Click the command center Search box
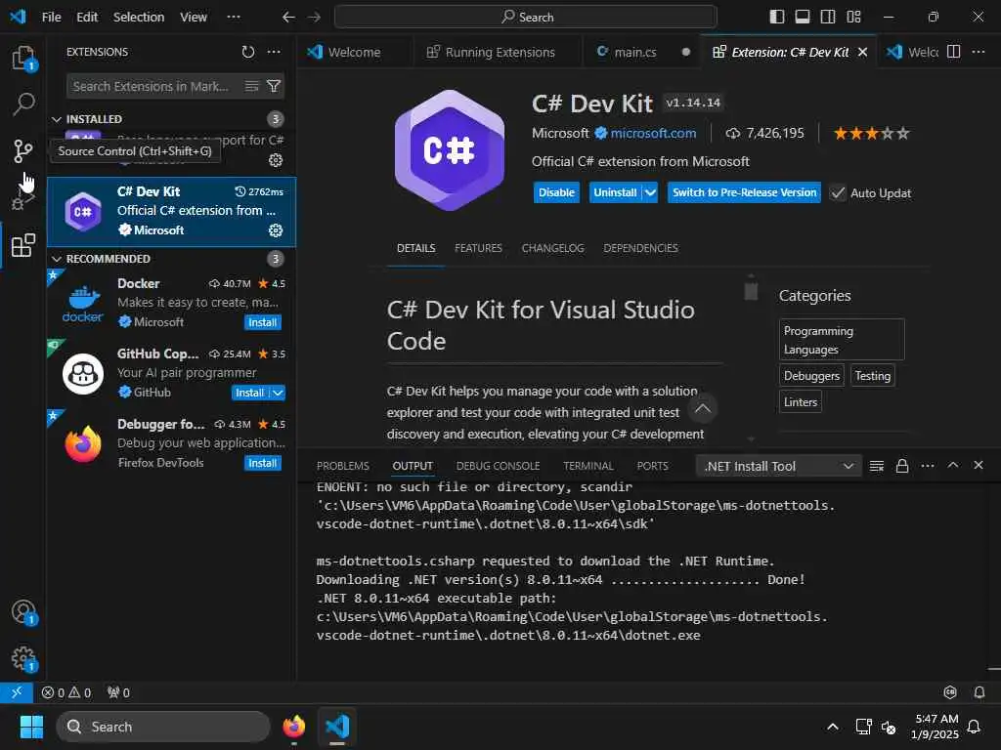 [526, 18]
